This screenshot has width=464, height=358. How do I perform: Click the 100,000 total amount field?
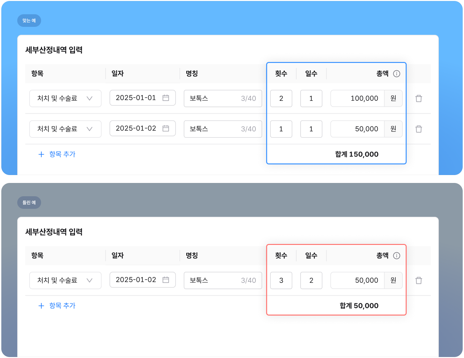358,98
